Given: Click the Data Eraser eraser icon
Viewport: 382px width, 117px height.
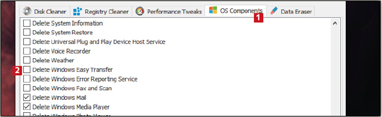Looking at the screenshot, I should [x=274, y=11].
